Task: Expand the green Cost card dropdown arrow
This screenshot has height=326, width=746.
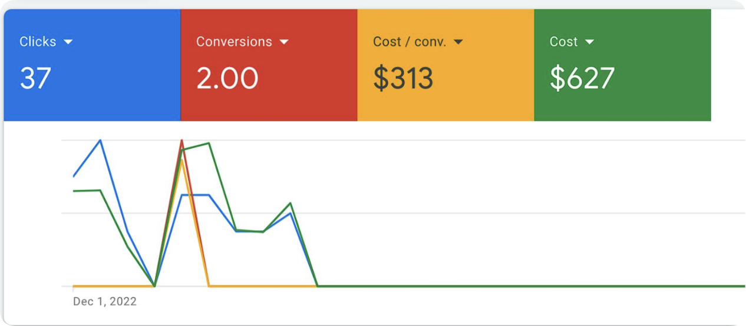Action: pos(589,42)
